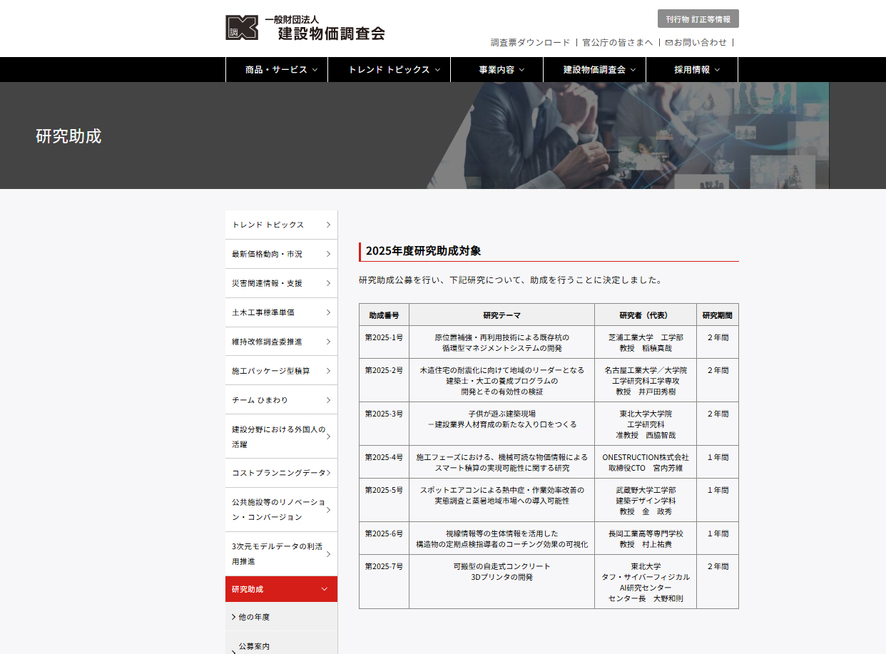The height and width of the screenshot is (654, 886).
Task: Open 施工パッケージ型積算 in the sidebar
Action: pos(271,371)
